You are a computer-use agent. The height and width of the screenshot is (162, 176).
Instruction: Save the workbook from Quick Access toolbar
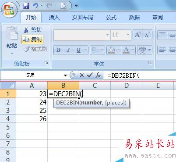coord(26,6)
